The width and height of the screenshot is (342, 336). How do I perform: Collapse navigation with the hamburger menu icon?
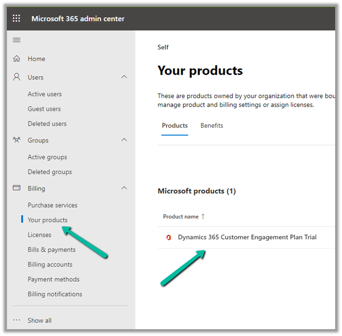pyautogui.click(x=16, y=40)
